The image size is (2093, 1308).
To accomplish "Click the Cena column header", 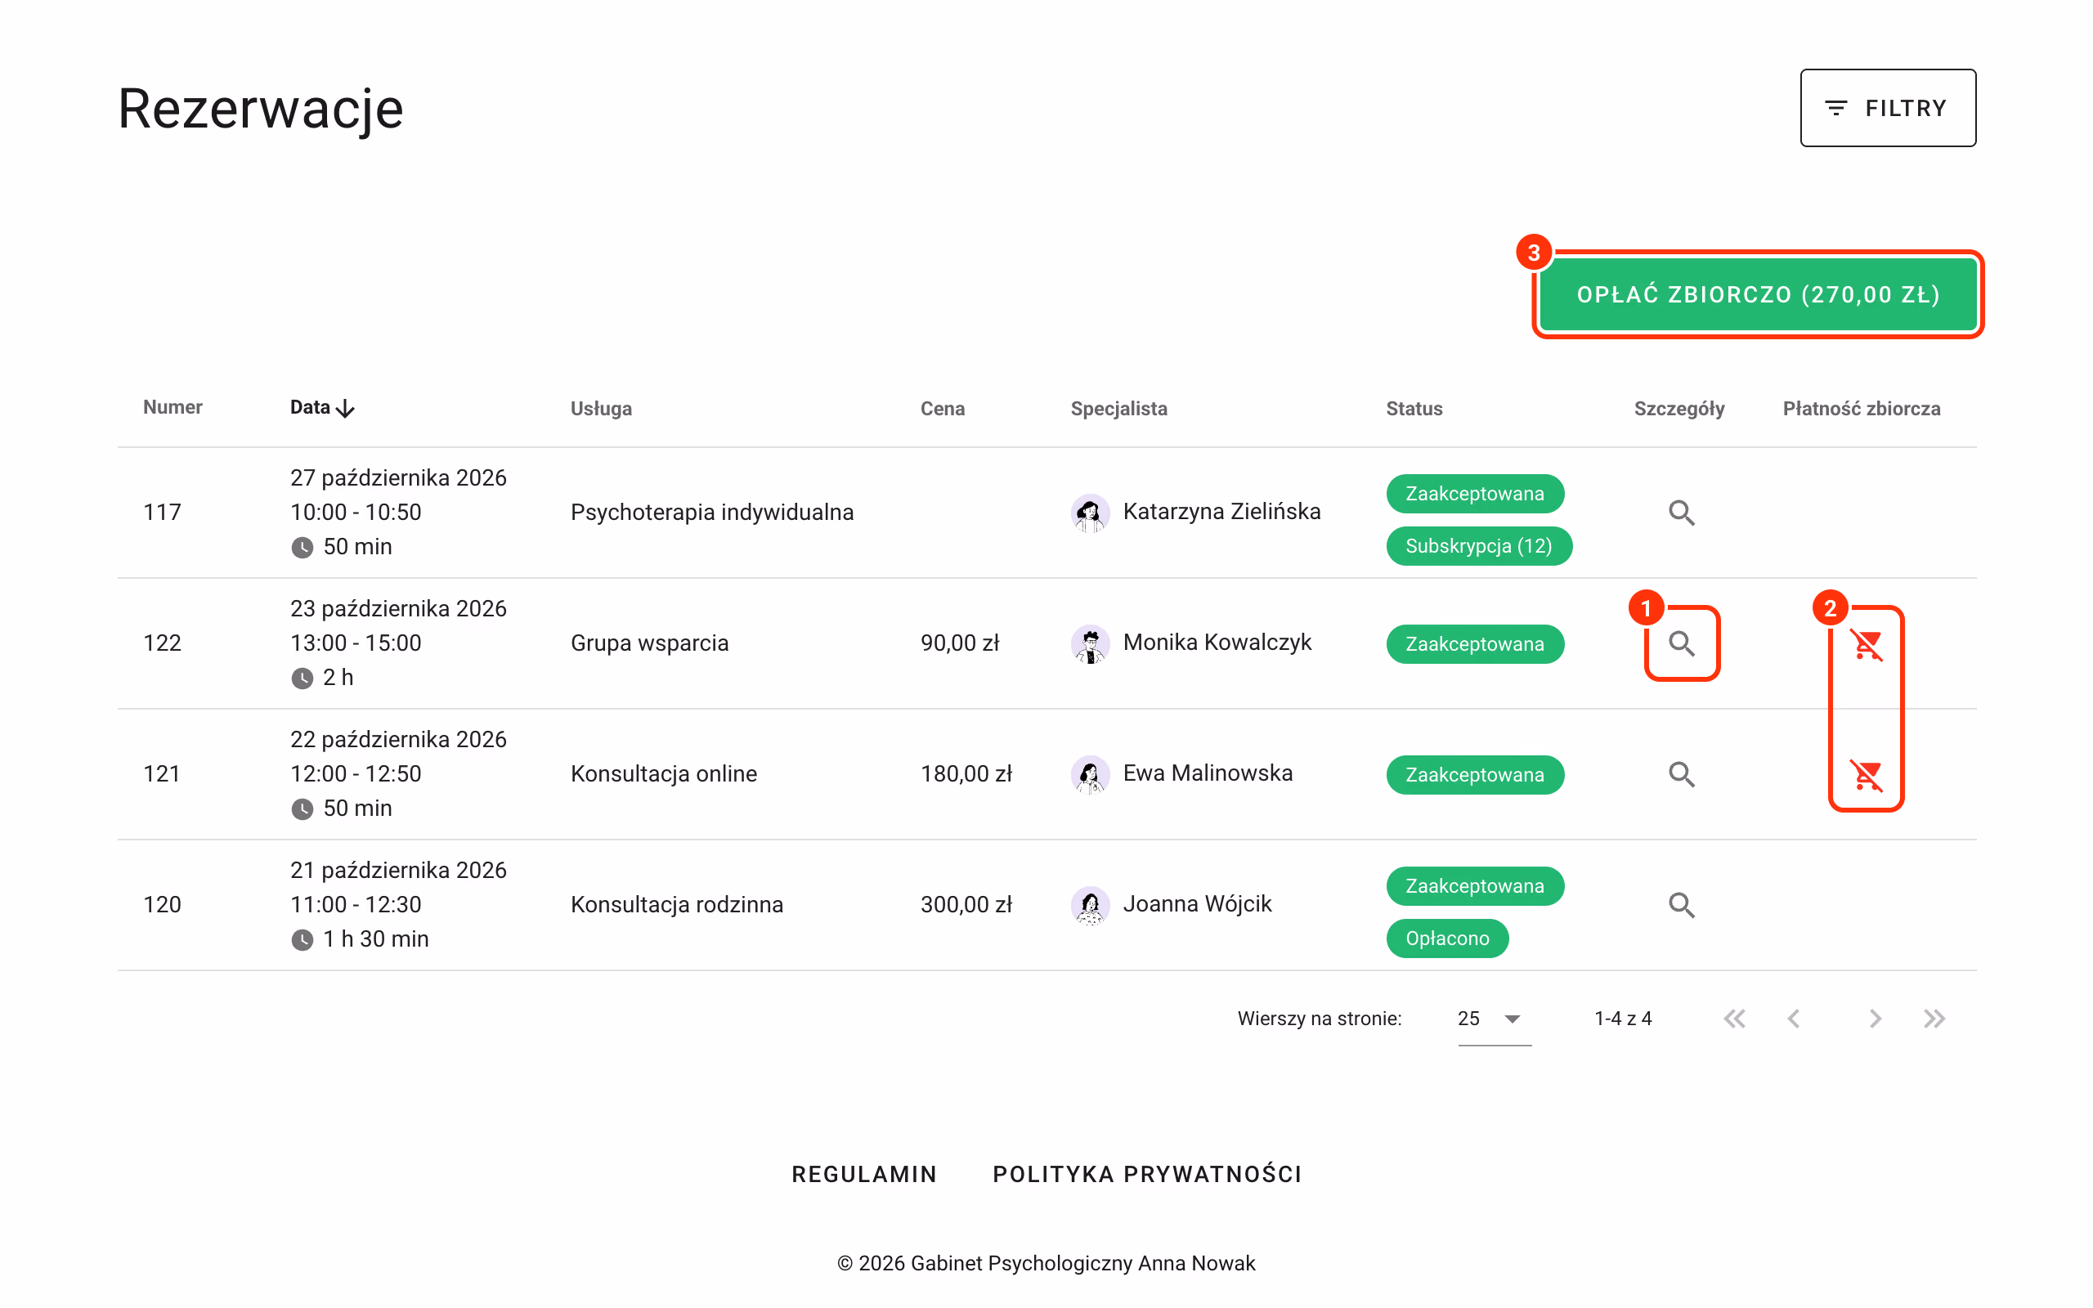I will 942,408.
